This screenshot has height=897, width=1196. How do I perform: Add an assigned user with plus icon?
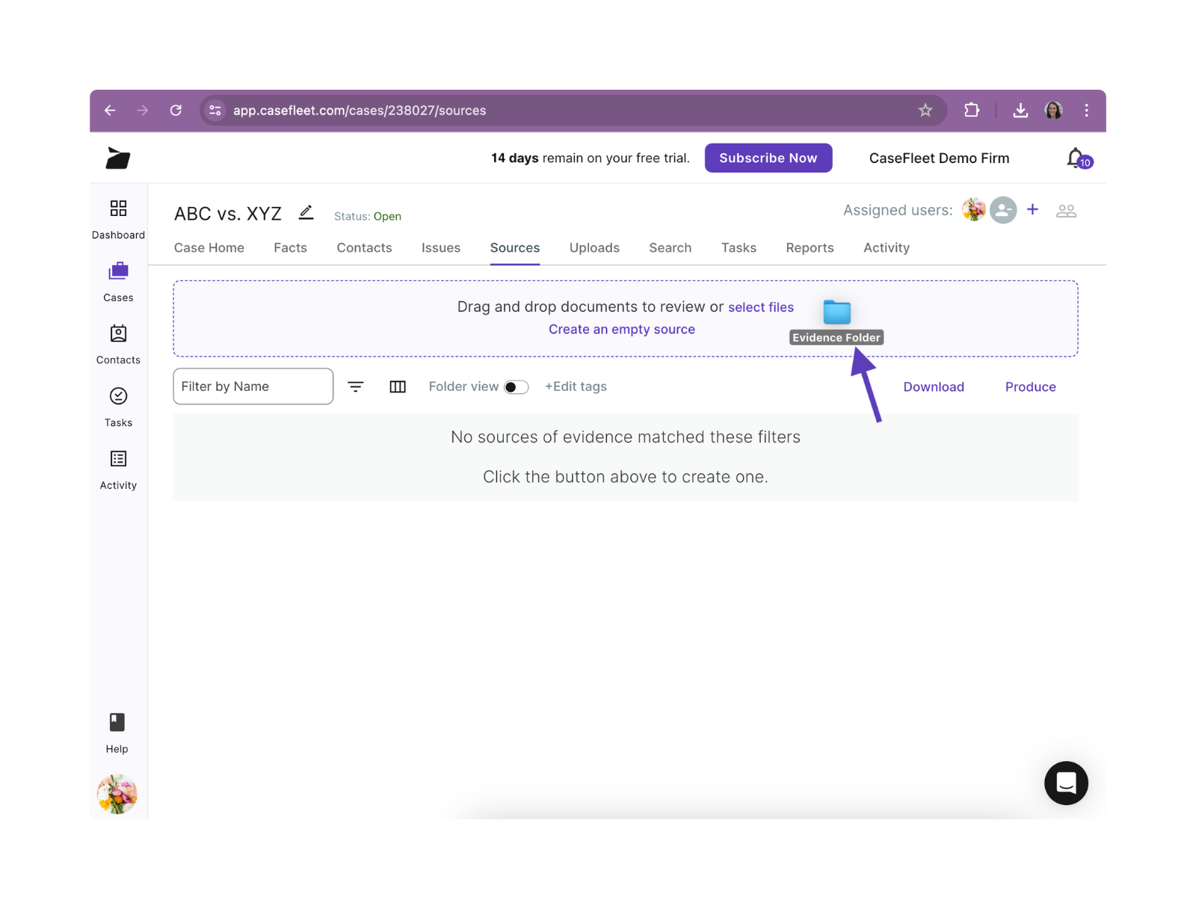coord(1032,209)
